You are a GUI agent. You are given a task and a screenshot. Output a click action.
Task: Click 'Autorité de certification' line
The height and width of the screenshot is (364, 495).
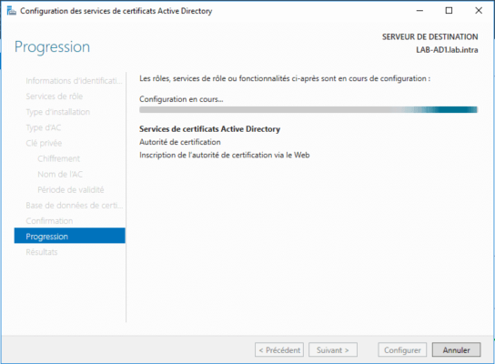pyautogui.click(x=180, y=142)
